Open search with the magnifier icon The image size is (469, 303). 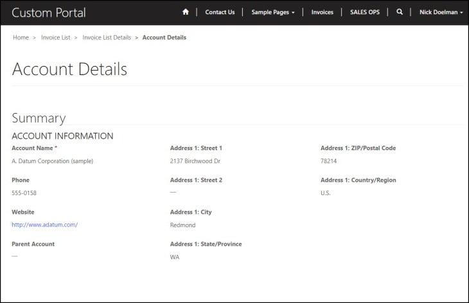point(400,12)
